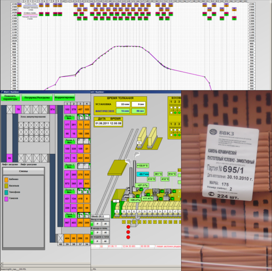The height and width of the screenshot is (271, 272).
Task: Select the orange Бабенко shift swatch
Action: click(6, 180)
